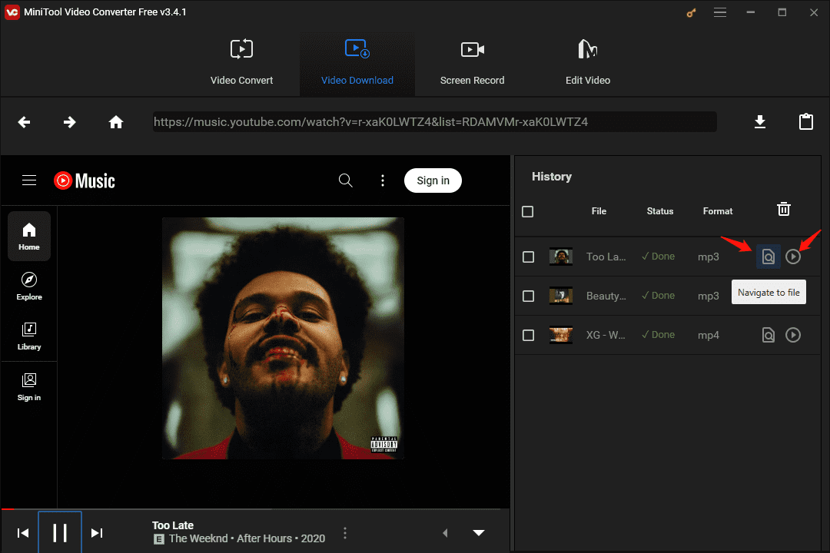This screenshot has height=553, width=830.
Task: Open YouTube Music search
Action: (346, 180)
